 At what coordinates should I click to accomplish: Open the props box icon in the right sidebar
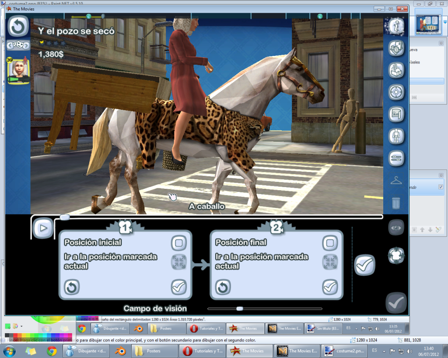pyautogui.click(x=396, y=70)
